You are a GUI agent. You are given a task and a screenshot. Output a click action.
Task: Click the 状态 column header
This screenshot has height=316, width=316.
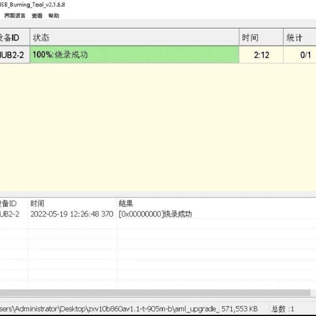(x=134, y=37)
